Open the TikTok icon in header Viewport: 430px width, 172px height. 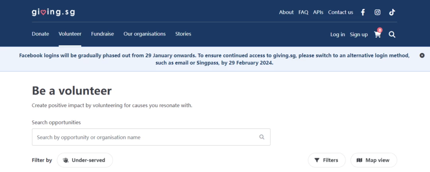pos(392,12)
